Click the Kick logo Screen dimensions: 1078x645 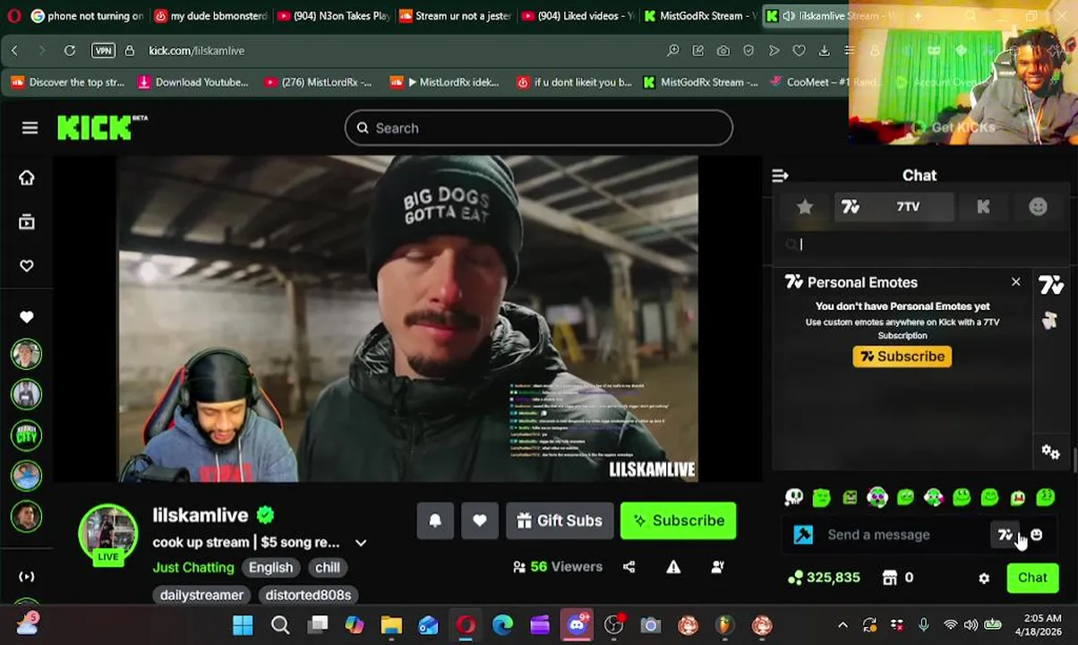tap(102, 127)
